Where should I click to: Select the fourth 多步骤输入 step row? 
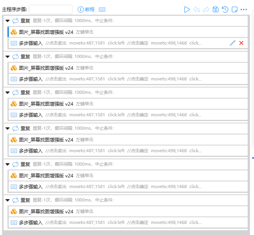pos(119,151)
